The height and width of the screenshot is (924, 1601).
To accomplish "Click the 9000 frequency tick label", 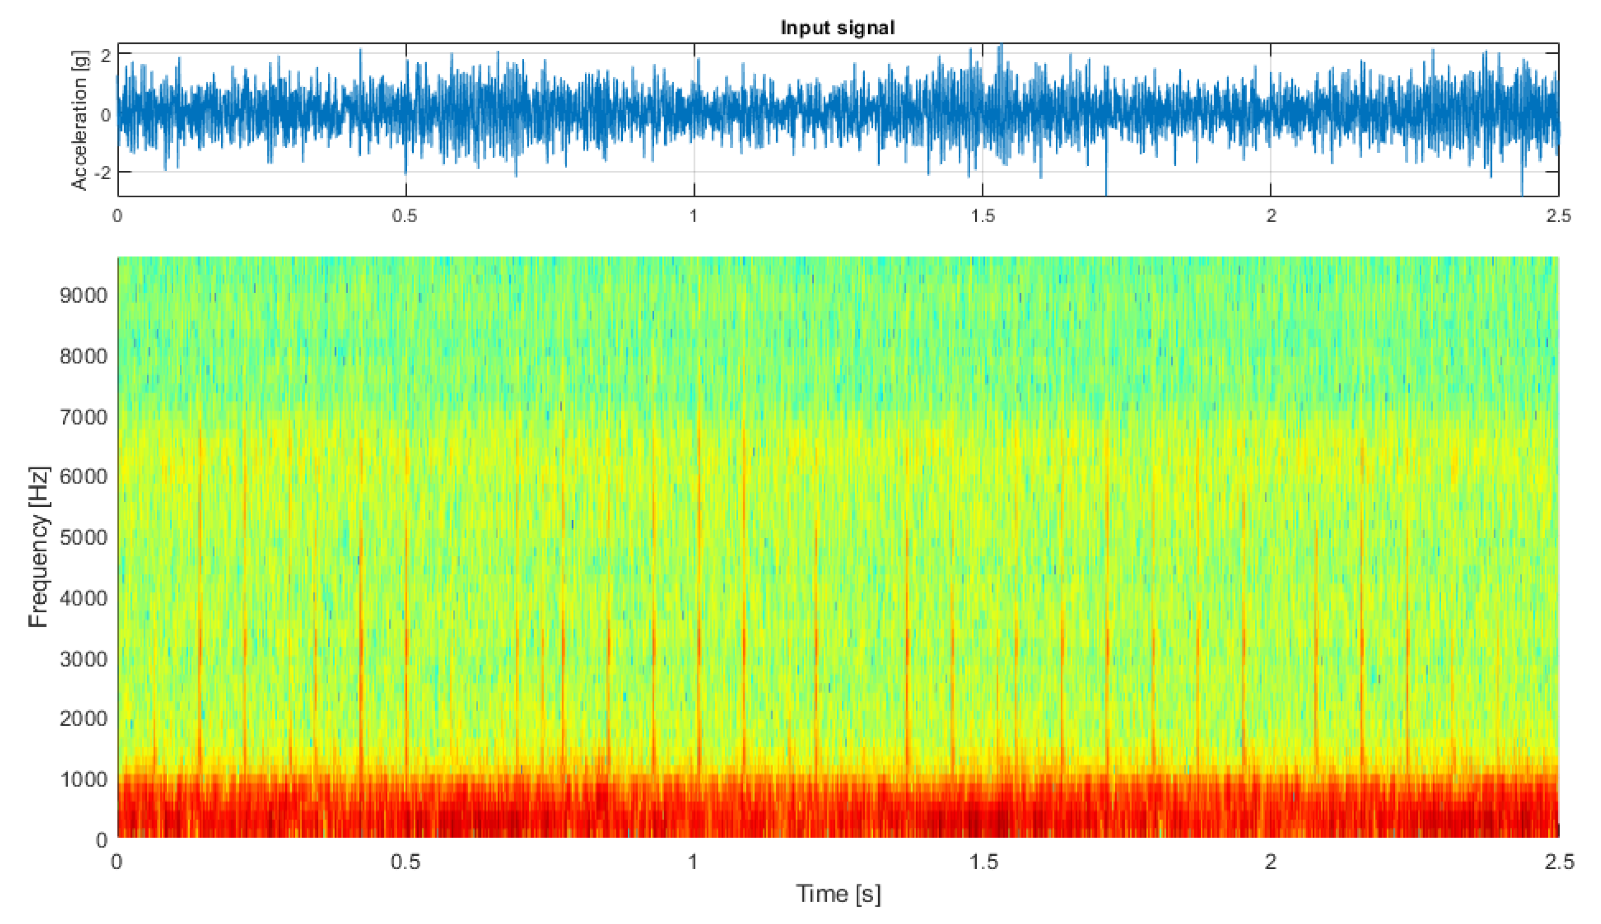I will click(x=83, y=295).
